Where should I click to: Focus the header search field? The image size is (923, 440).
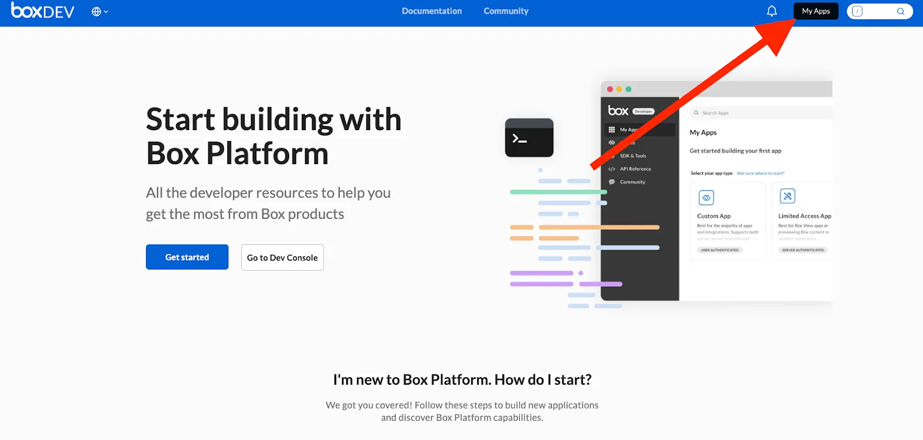pyautogui.click(x=880, y=12)
